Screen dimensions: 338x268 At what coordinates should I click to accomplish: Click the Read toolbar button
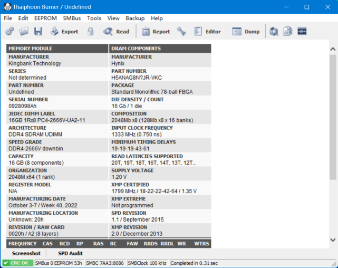click(116, 32)
